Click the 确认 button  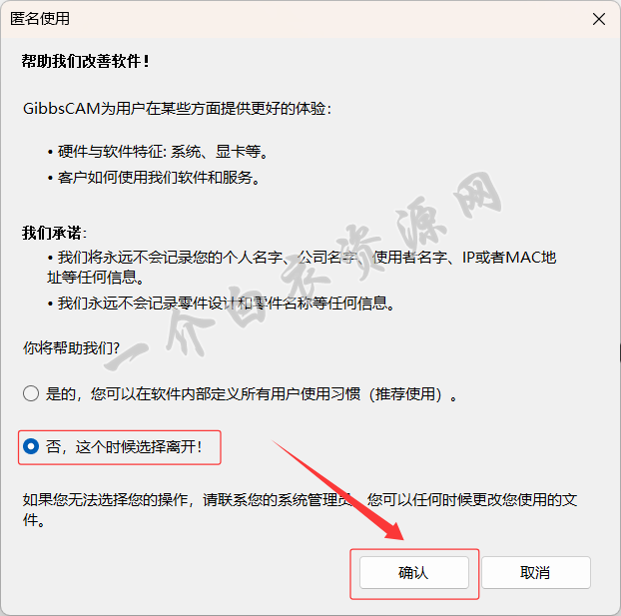414,572
